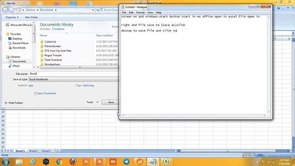295x166 pixels.
Task: Select Libraries node in navigation pane
Action: click(x=13, y=57)
